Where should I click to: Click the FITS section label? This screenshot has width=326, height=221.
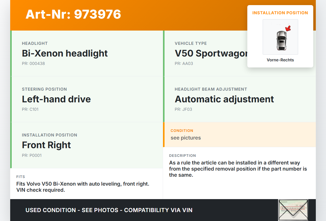point(21,177)
